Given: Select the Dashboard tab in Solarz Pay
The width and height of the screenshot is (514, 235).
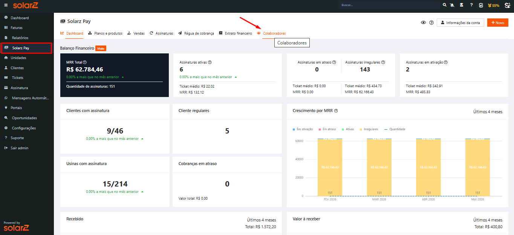Looking at the screenshot, I should [x=72, y=33].
